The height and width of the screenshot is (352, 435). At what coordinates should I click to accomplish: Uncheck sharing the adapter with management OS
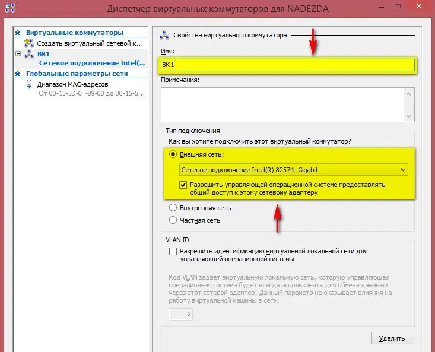183,185
